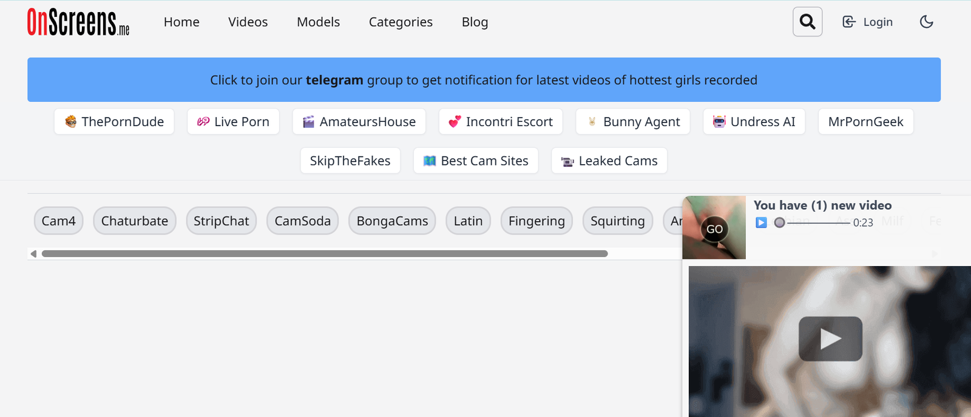The image size is (971, 417).
Task: Click the blue telegram group banner
Action: (x=484, y=79)
